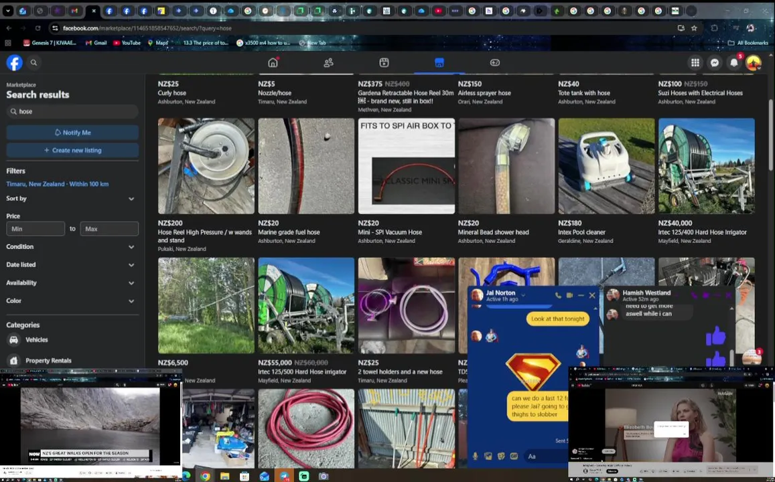
Task: Click the attach photo icon in Jai Norton chat
Action: [x=488, y=457]
